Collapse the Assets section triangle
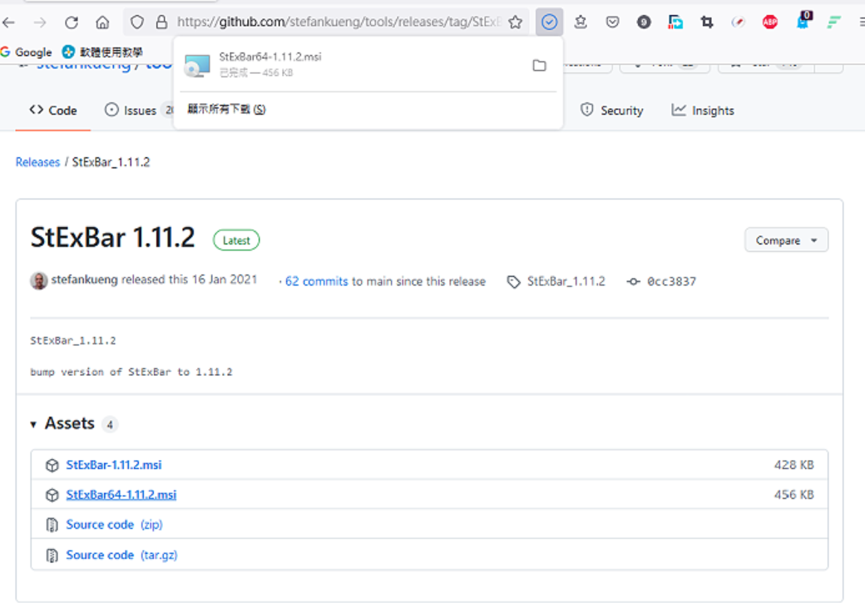 coord(33,424)
